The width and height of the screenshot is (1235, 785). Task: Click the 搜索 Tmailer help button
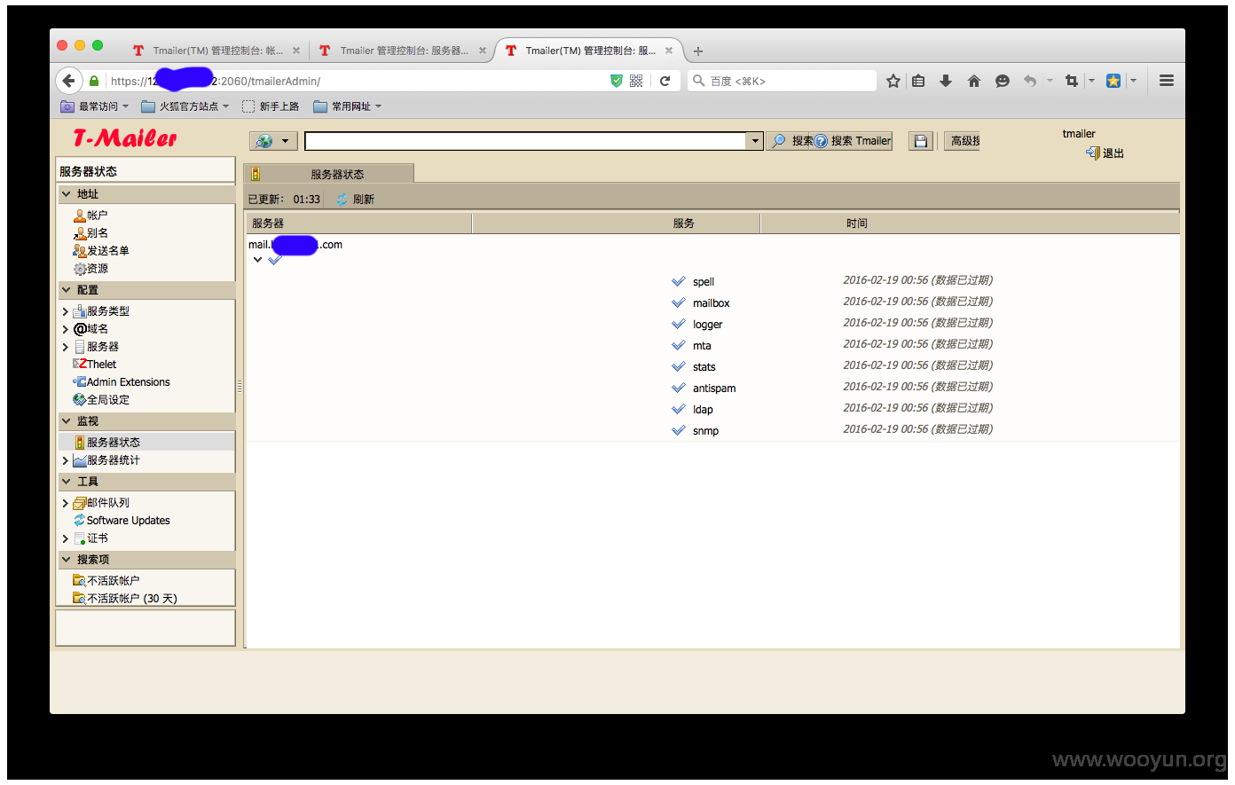click(x=853, y=141)
